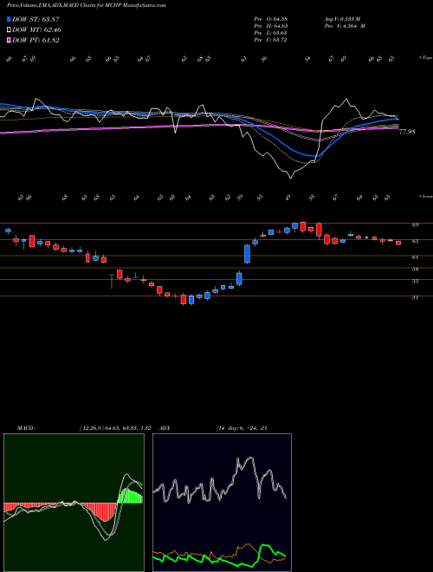433x572 pixels.
Task: Click the blue DOW ST legend swatch
Action: tap(9, 19)
